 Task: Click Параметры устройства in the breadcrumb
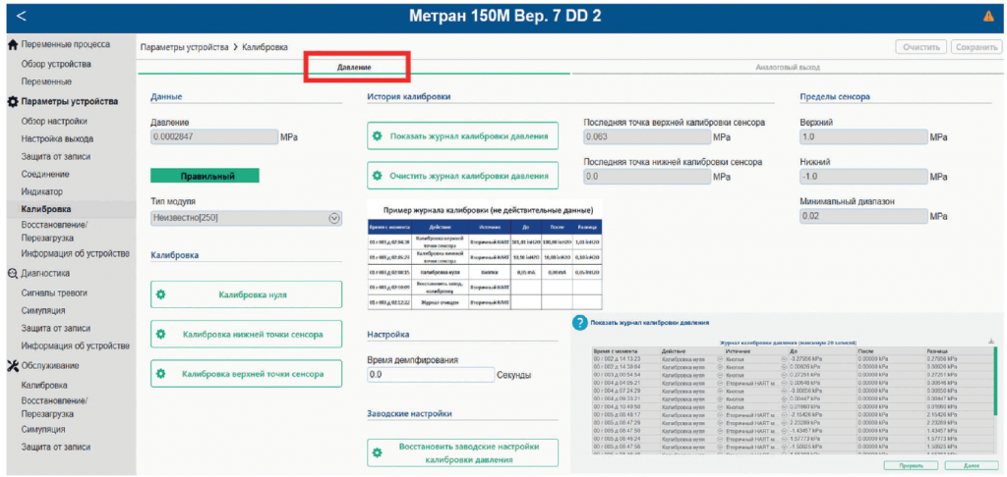pyautogui.click(x=184, y=47)
